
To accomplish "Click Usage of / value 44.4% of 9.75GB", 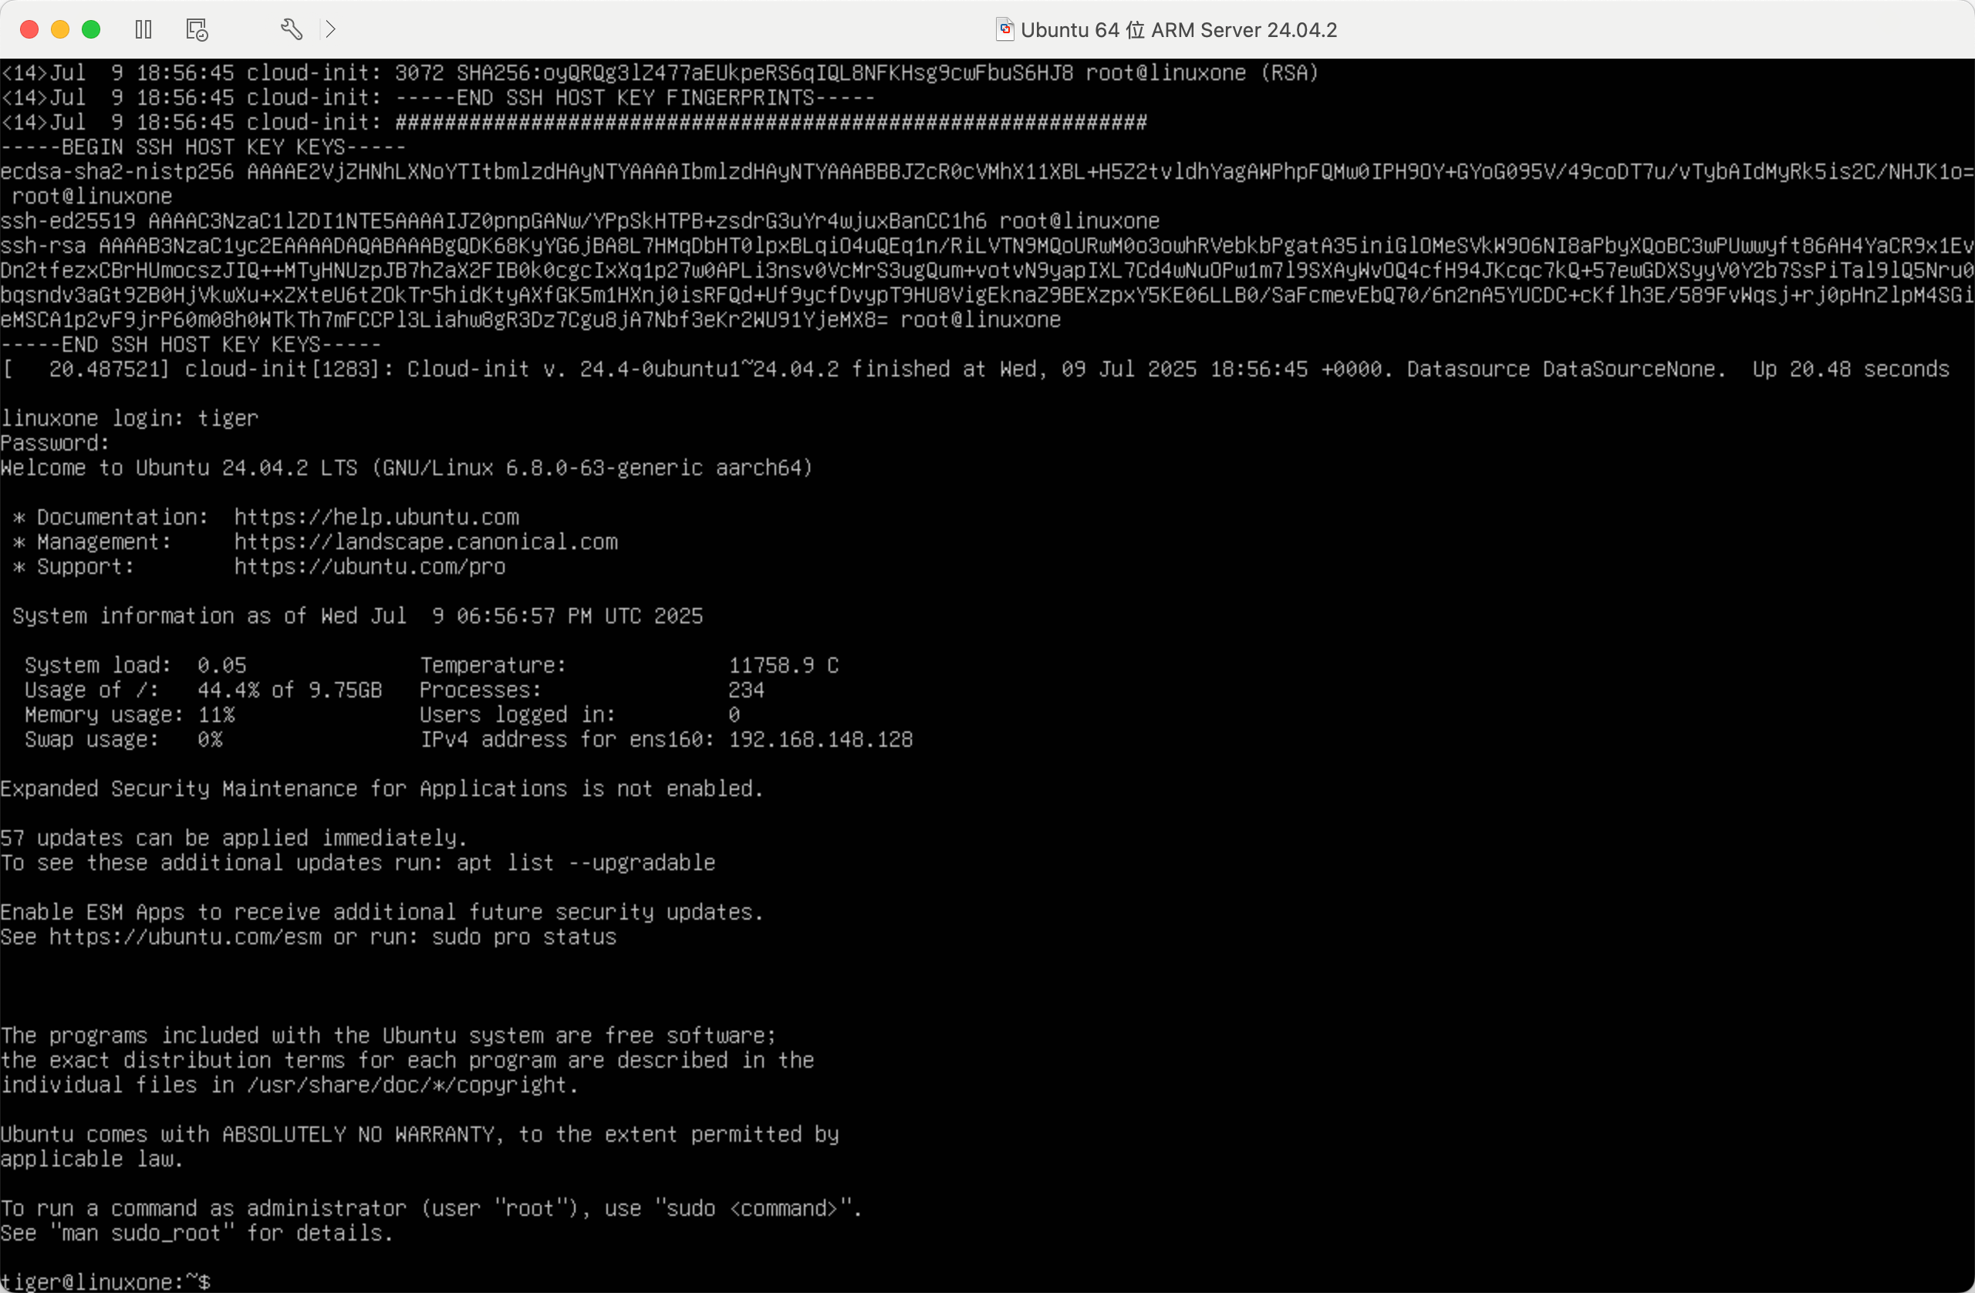I will click(289, 690).
